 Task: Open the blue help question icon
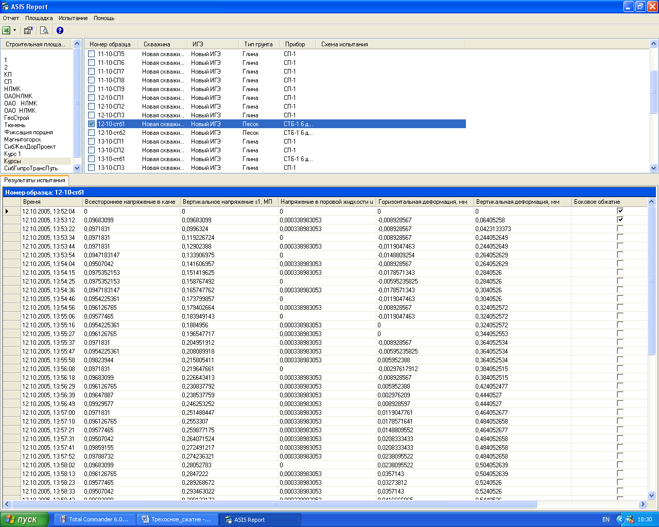click(60, 30)
